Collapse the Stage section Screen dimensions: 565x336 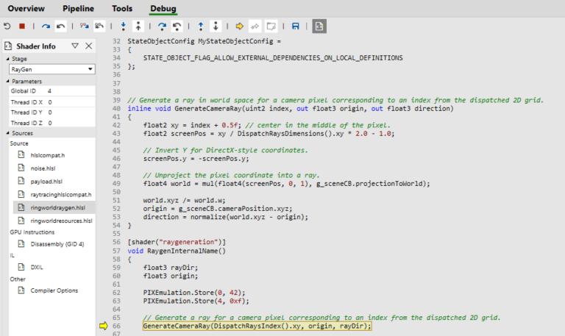coord(9,59)
